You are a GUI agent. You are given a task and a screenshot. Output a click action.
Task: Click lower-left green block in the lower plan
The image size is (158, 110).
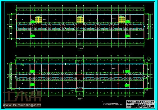[x=33, y=85]
